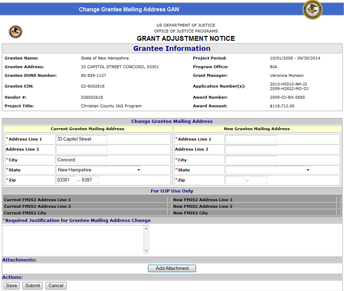Click current Zip field containing 03301

click(x=66, y=180)
